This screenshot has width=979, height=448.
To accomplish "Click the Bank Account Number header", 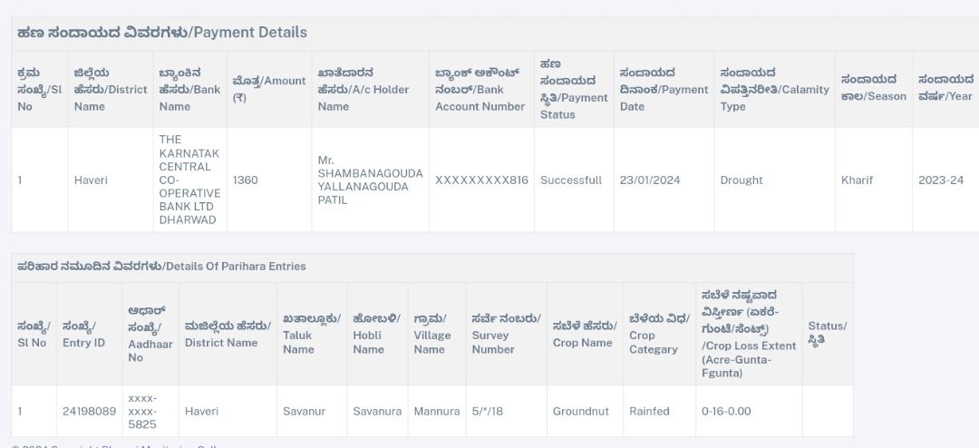I will pos(480,90).
